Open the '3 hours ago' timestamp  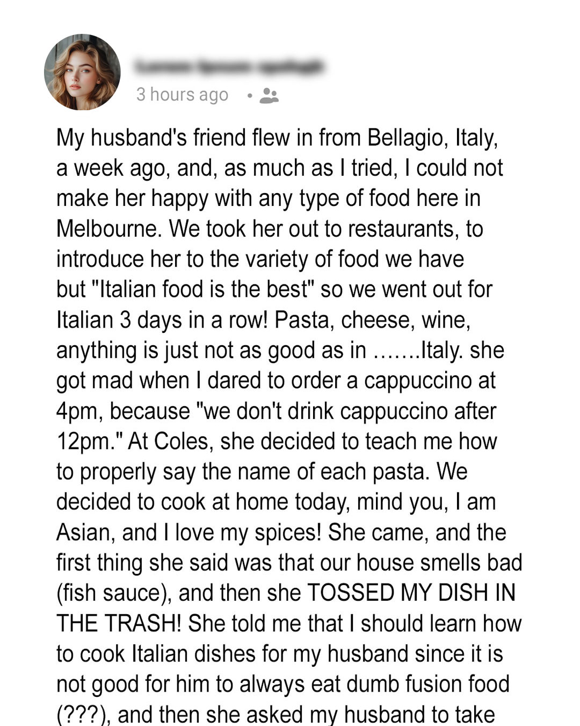tap(182, 95)
